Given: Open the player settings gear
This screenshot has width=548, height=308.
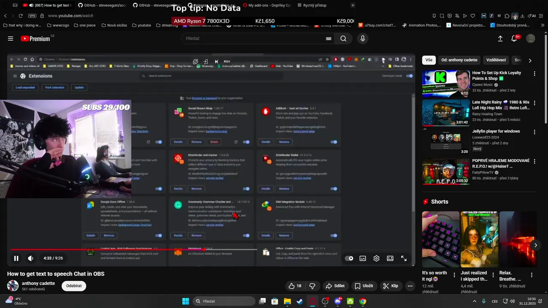Looking at the screenshot, I should point(376,258).
